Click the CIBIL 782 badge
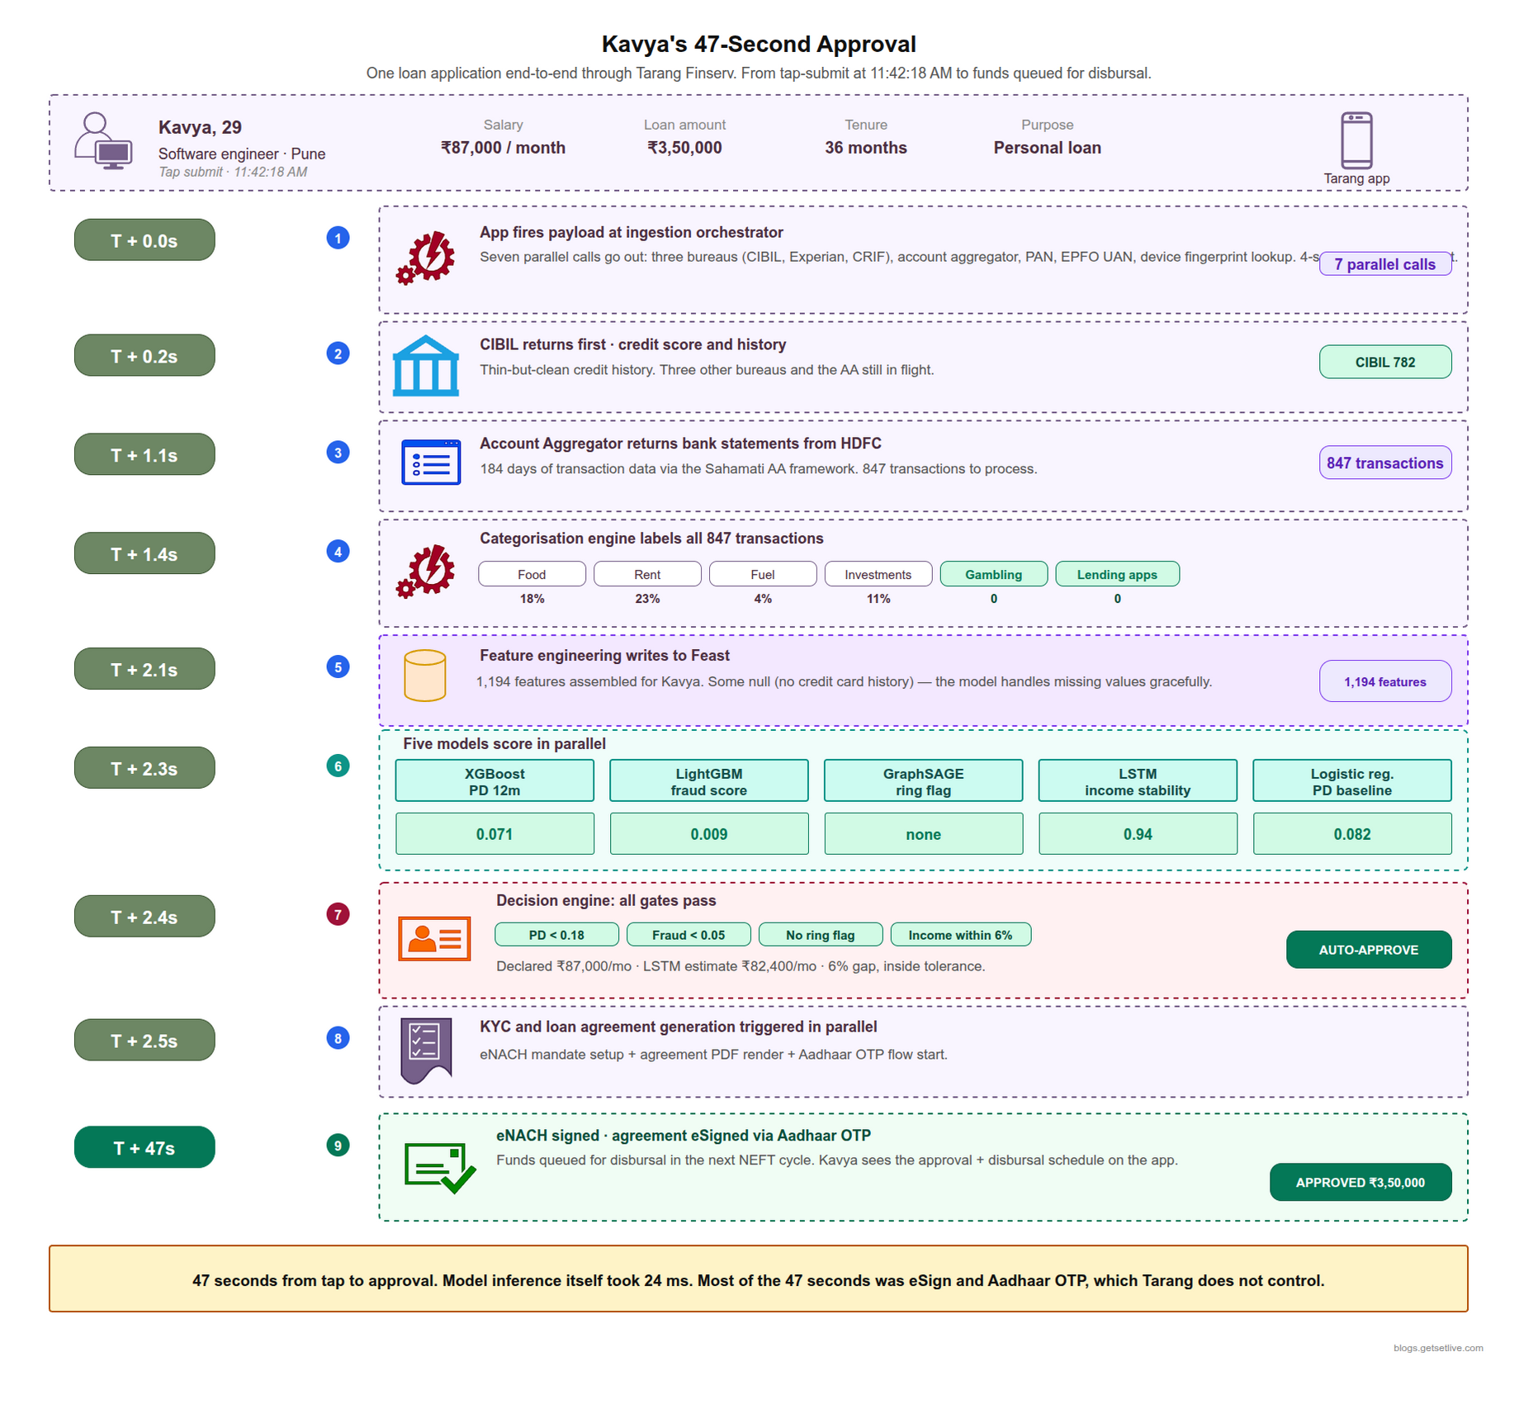The width and height of the screenshot is (1519, 1404). click(1385, 363)
